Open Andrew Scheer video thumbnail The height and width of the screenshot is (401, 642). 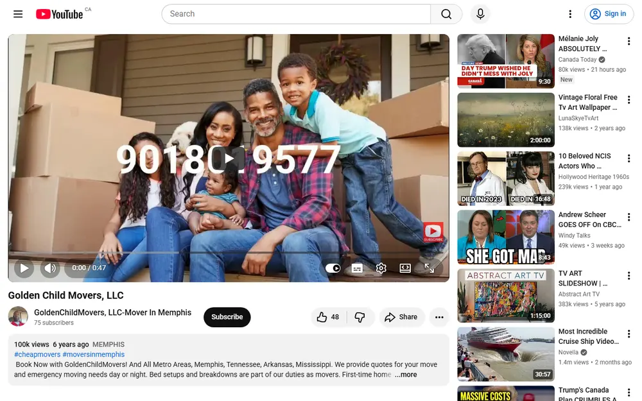click(x=506, y=237)
